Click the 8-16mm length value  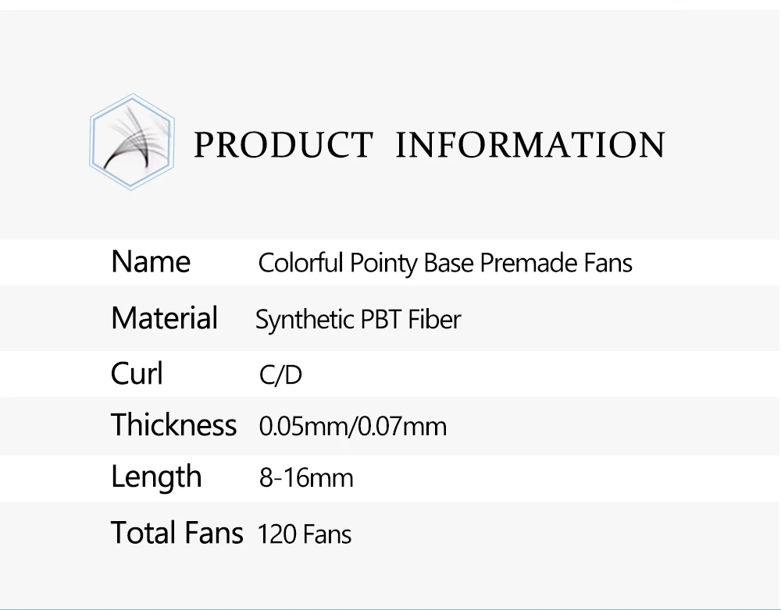click(x=306, y=477)
